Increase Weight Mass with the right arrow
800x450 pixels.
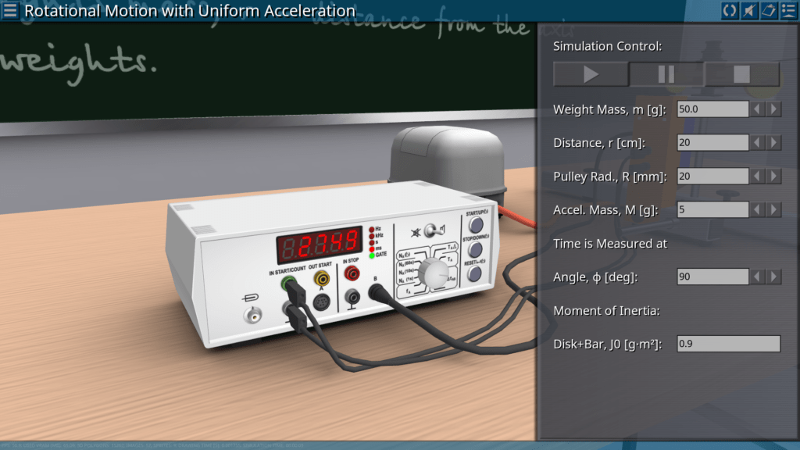coord(773,109)
